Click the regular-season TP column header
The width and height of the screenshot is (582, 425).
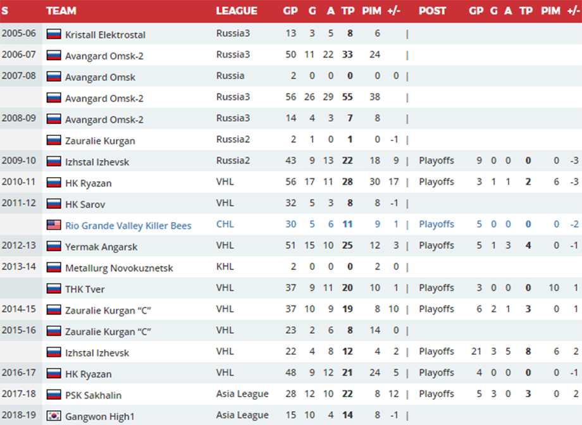[x=348, y=11]
